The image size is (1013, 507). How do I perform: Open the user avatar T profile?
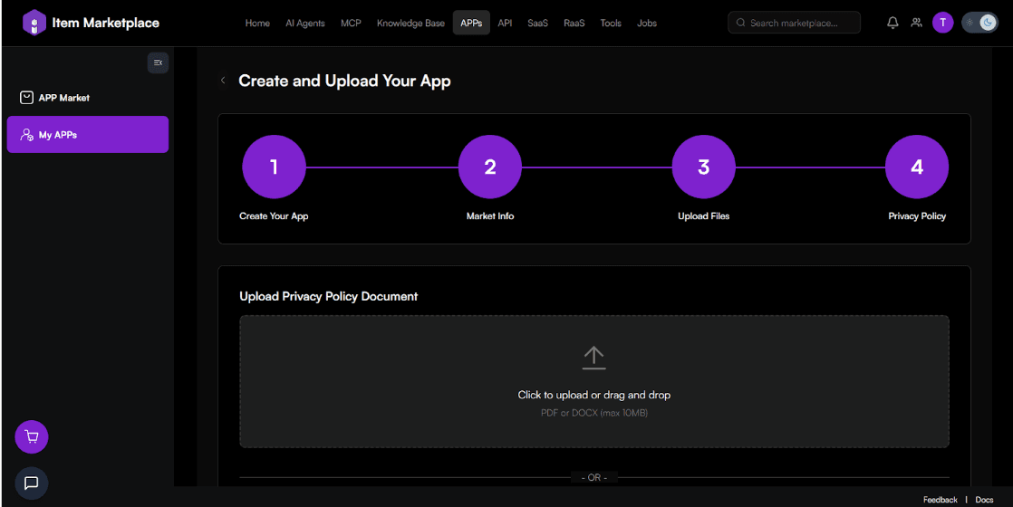(x=942, y=23)
